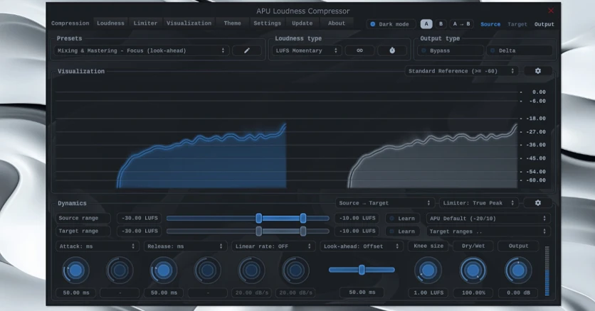This screenshot has width=595, height=311.
Task: Click the Release 50.00 ms value field
Action: 164,293
